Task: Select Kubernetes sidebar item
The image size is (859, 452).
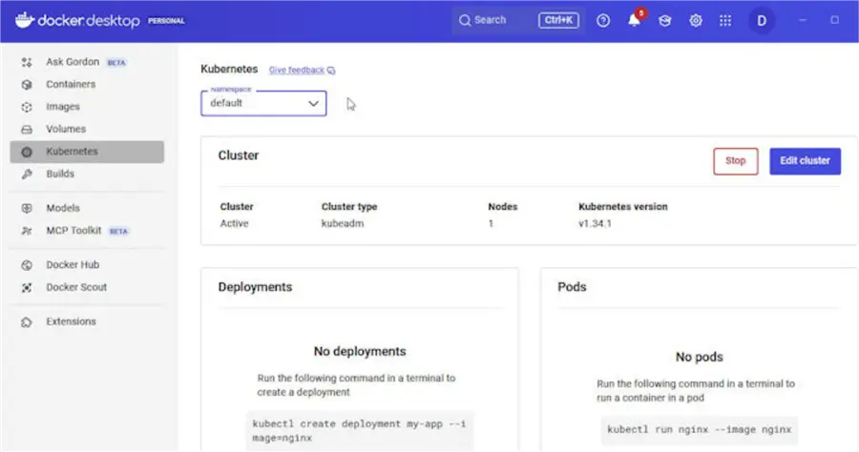Action: tap(87, 152)
